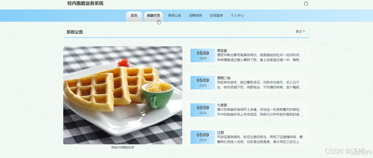Click the 校内跑腿业务系统 site title

point(85,3)
